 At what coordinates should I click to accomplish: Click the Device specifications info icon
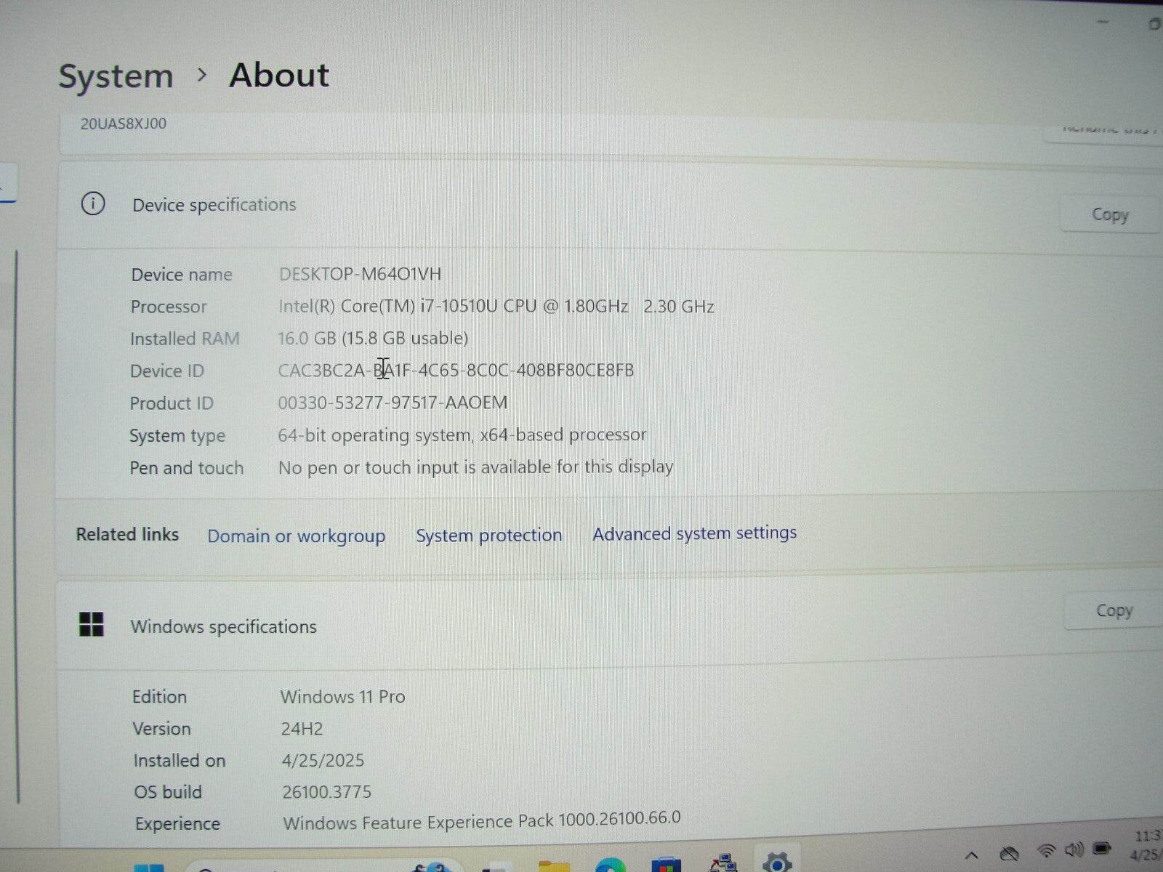(x=92, y=204)
